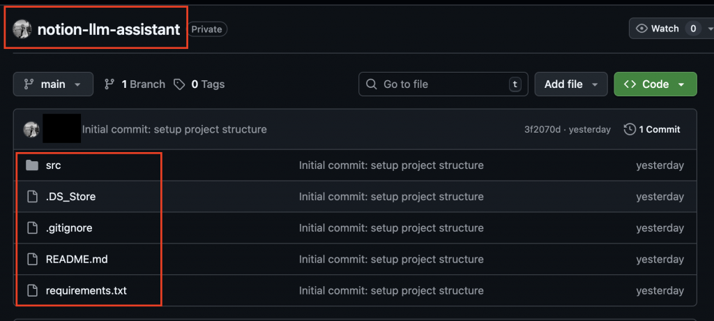Click the tag icon next to Tags

pyautogui.click(x=179, y=84)
